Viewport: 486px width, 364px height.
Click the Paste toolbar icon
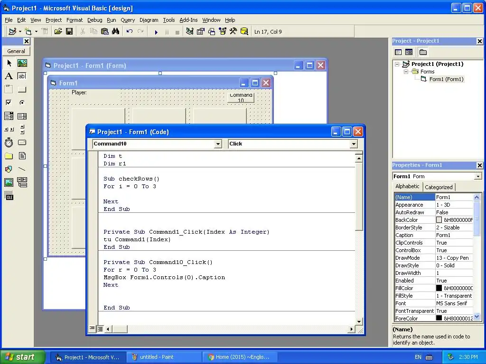(x=105, y=31)
